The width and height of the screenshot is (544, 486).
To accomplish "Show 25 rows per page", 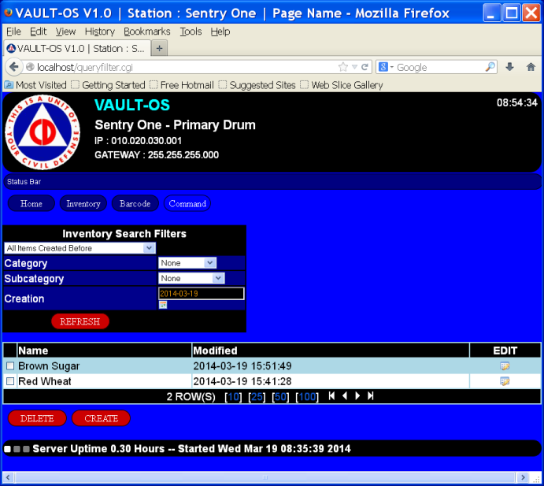I will coord(257,396).
